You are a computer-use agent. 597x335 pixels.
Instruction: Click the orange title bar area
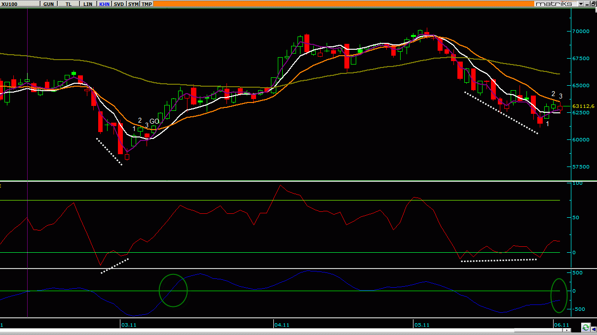pos(345,3)
